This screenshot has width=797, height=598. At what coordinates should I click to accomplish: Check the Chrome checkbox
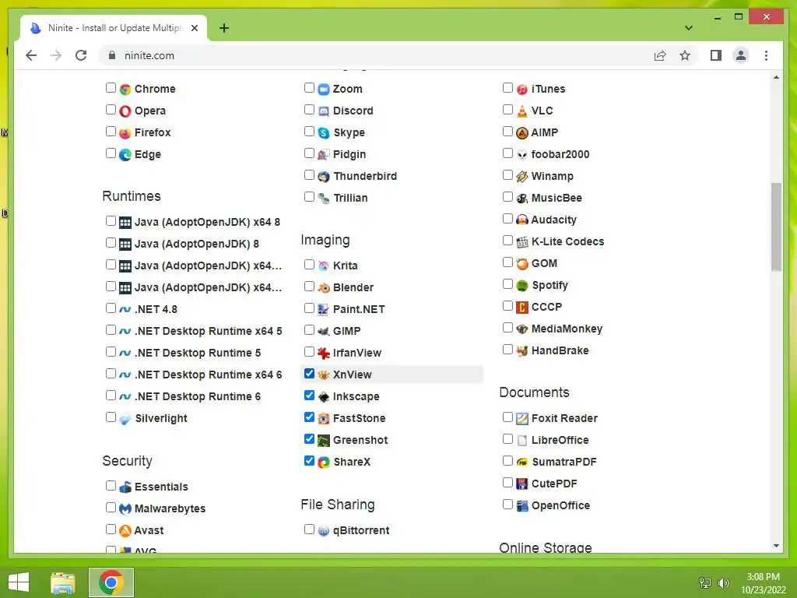[111, 87]
